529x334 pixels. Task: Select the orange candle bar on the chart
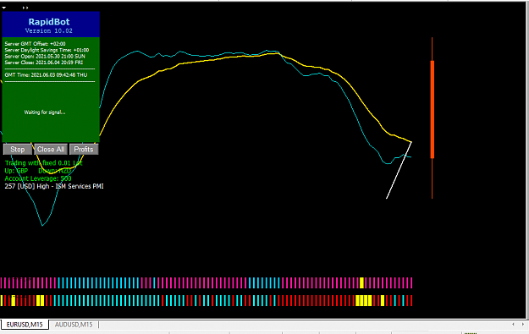click(433, 109)
